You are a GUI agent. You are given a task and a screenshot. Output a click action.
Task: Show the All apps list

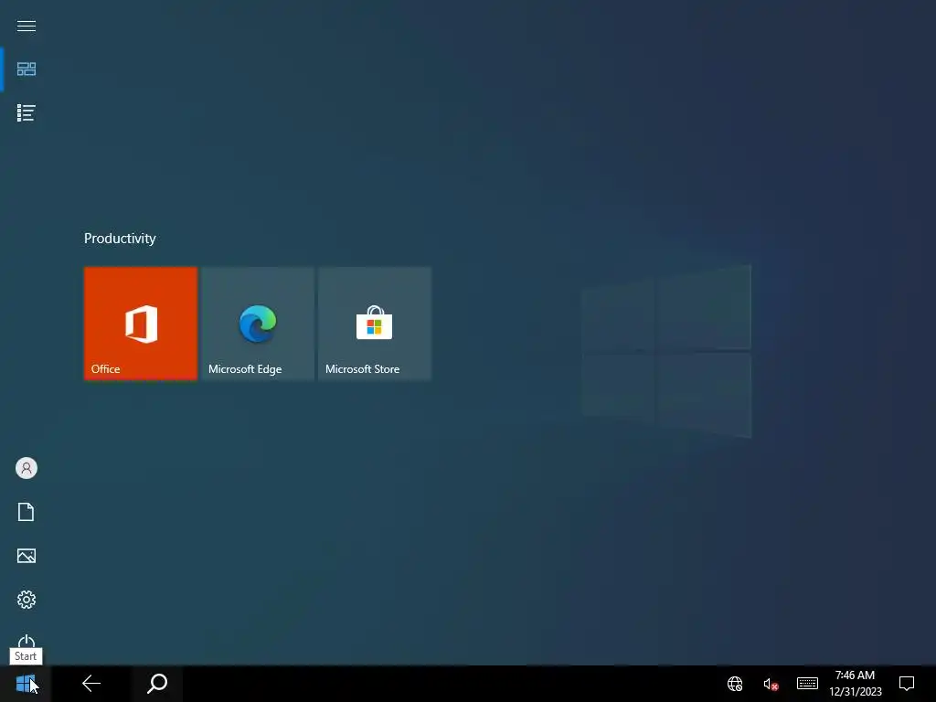27,112
